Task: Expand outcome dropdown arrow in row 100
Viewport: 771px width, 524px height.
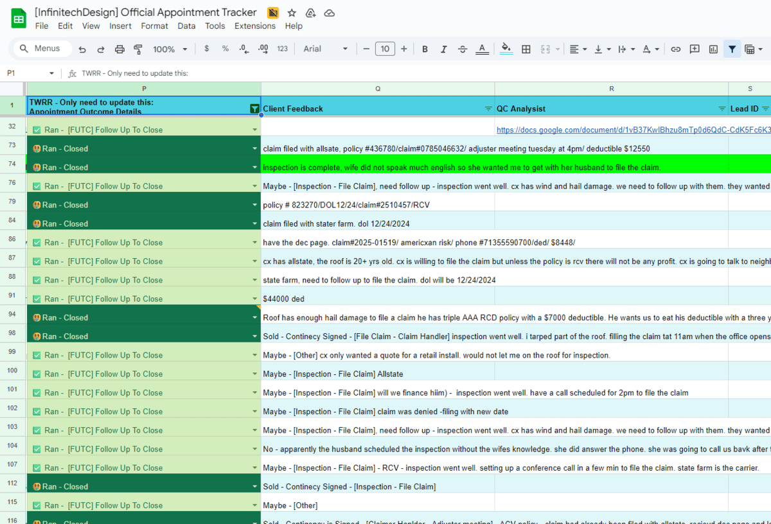Action: [254, 374]
